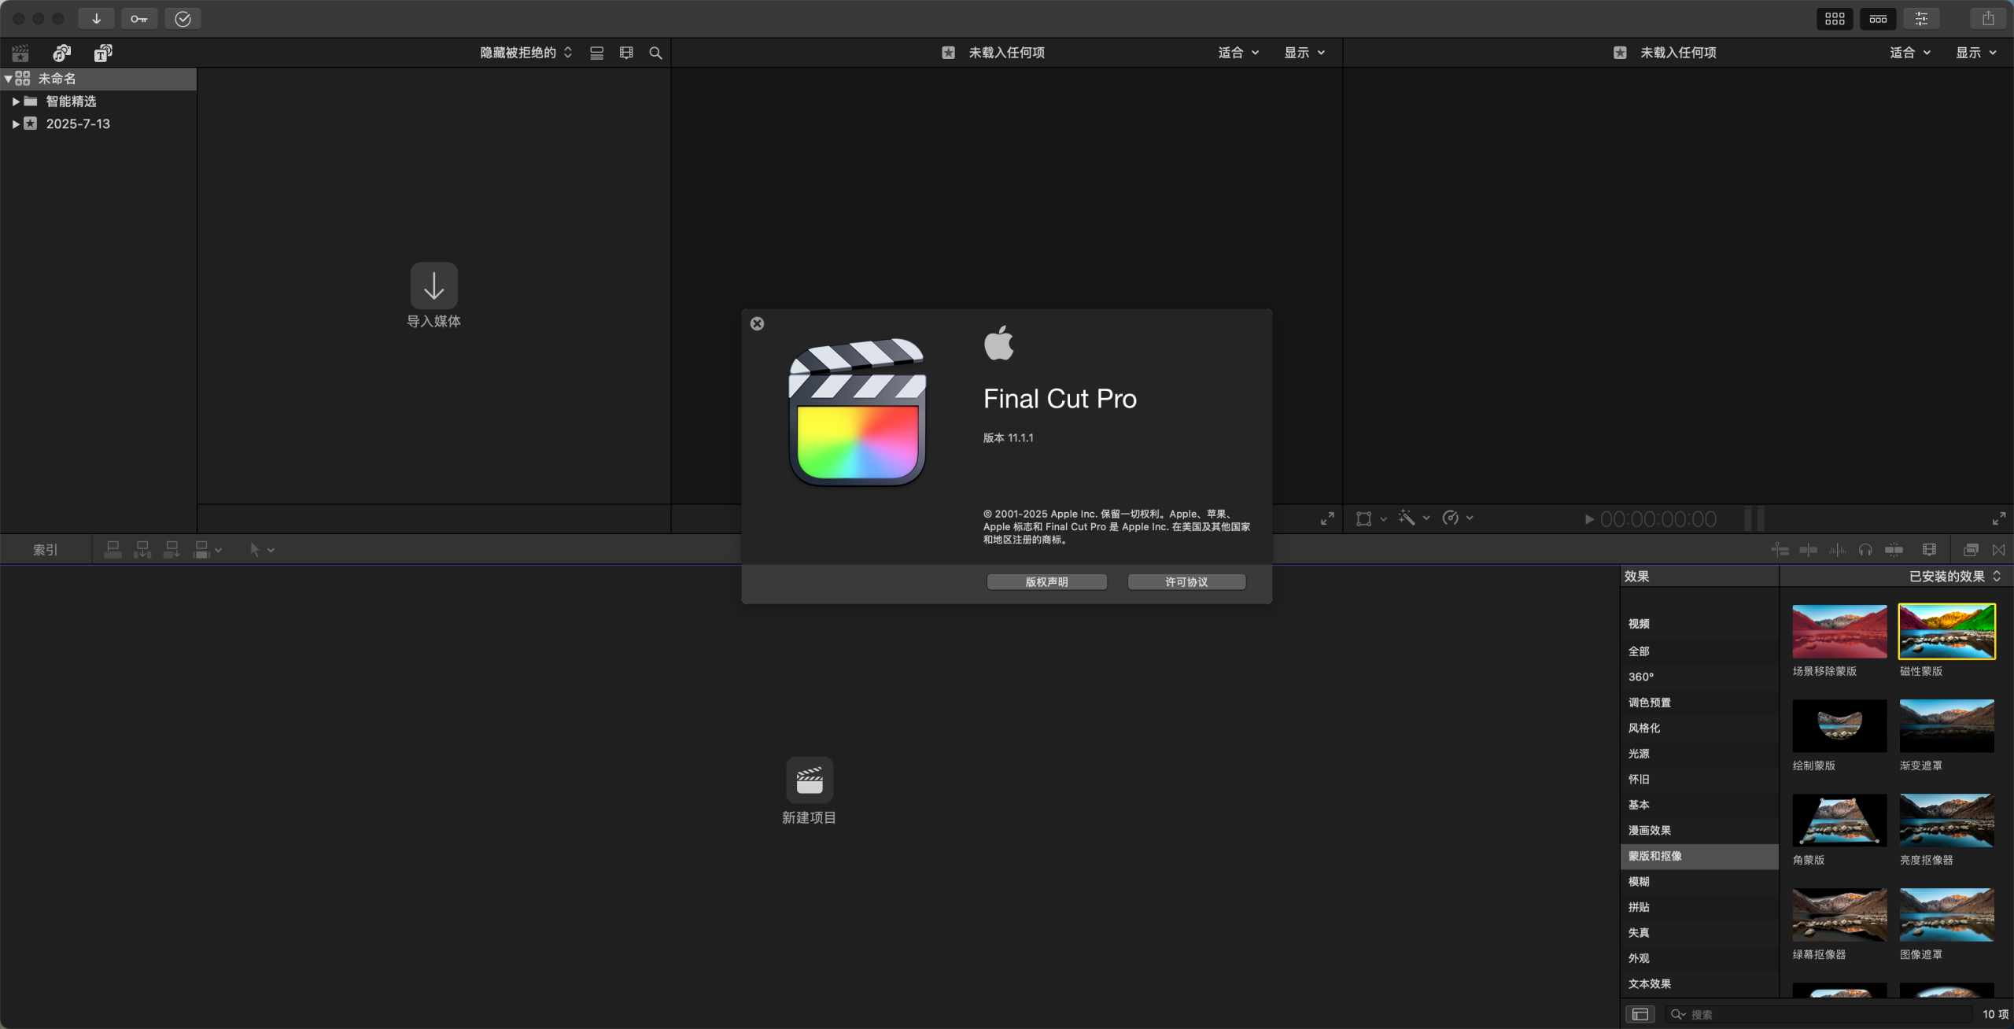
Task: Select the 绿幕抠像器 effect thumbnail
Action: (1839, 915)
